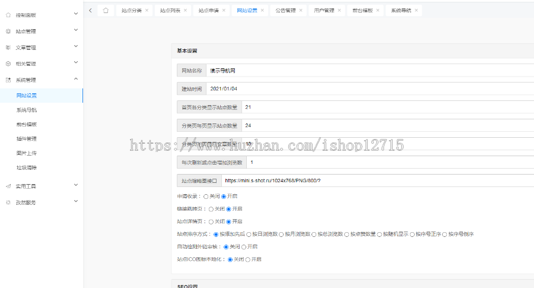This screenshot has height=288, width=534.
Task: Set 站点详情页 to 关闭
Action: [x=211, y=222]
